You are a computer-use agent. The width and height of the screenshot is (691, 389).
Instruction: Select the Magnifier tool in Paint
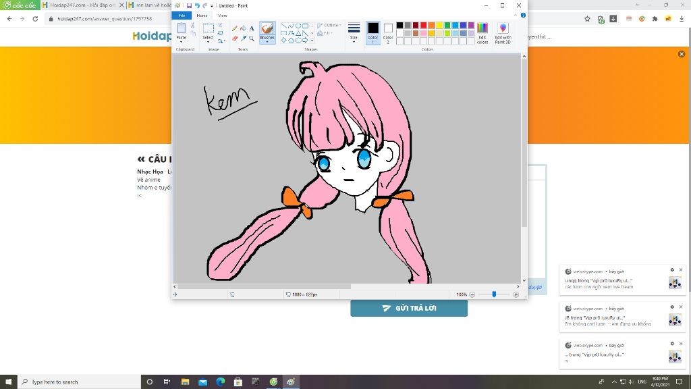tap(252, 38)
